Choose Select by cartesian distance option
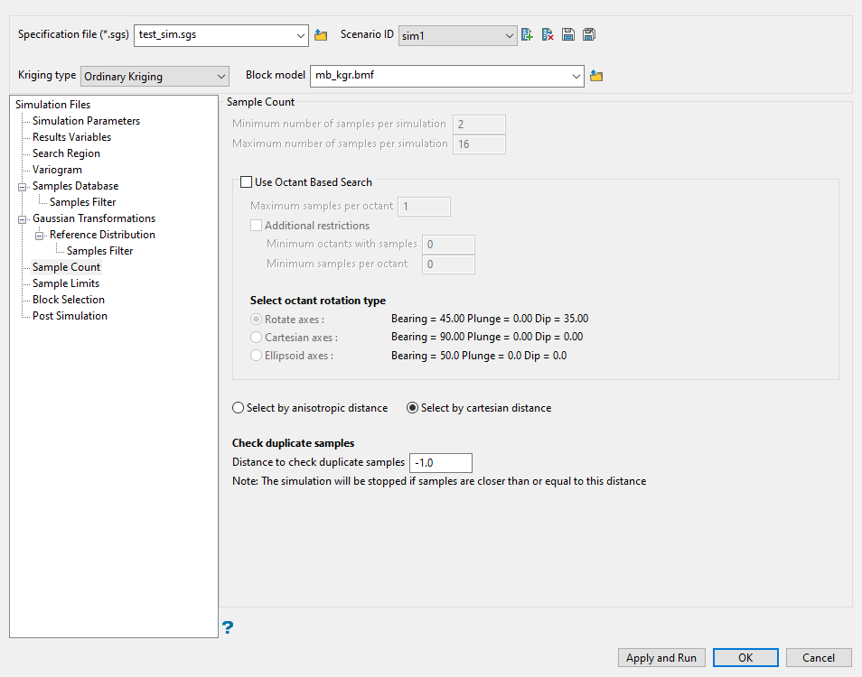Image resolution: width=862 pixels, height=677 pixels. 413,408
